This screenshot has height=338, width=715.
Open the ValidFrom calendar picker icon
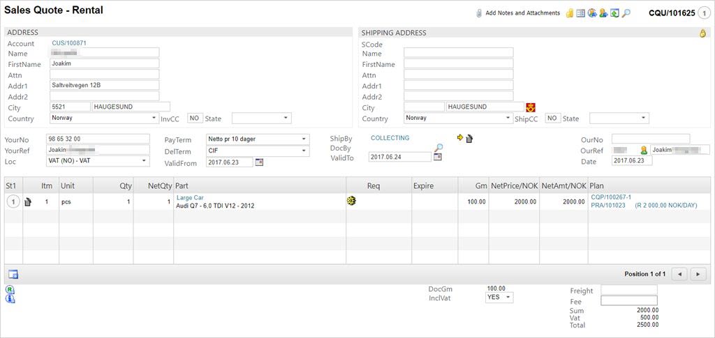tap(259, 162)
